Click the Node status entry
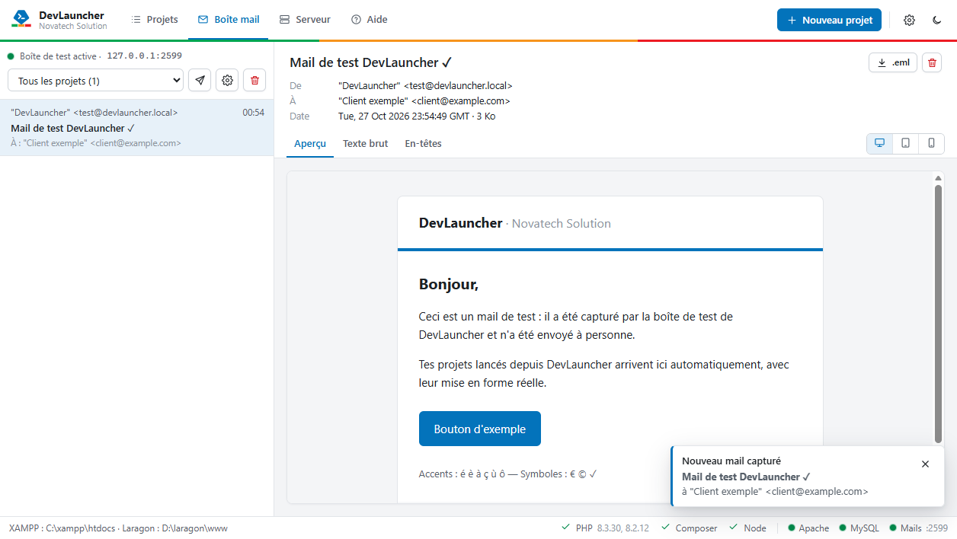Image resolution: width=957 pixels, height=539 pixels. pos(747,528)
